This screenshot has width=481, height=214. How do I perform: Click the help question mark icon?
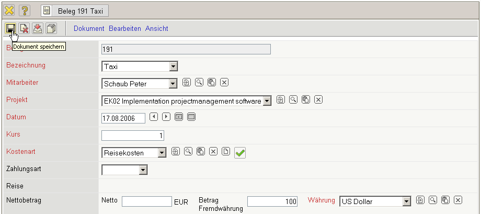[25, 10]
